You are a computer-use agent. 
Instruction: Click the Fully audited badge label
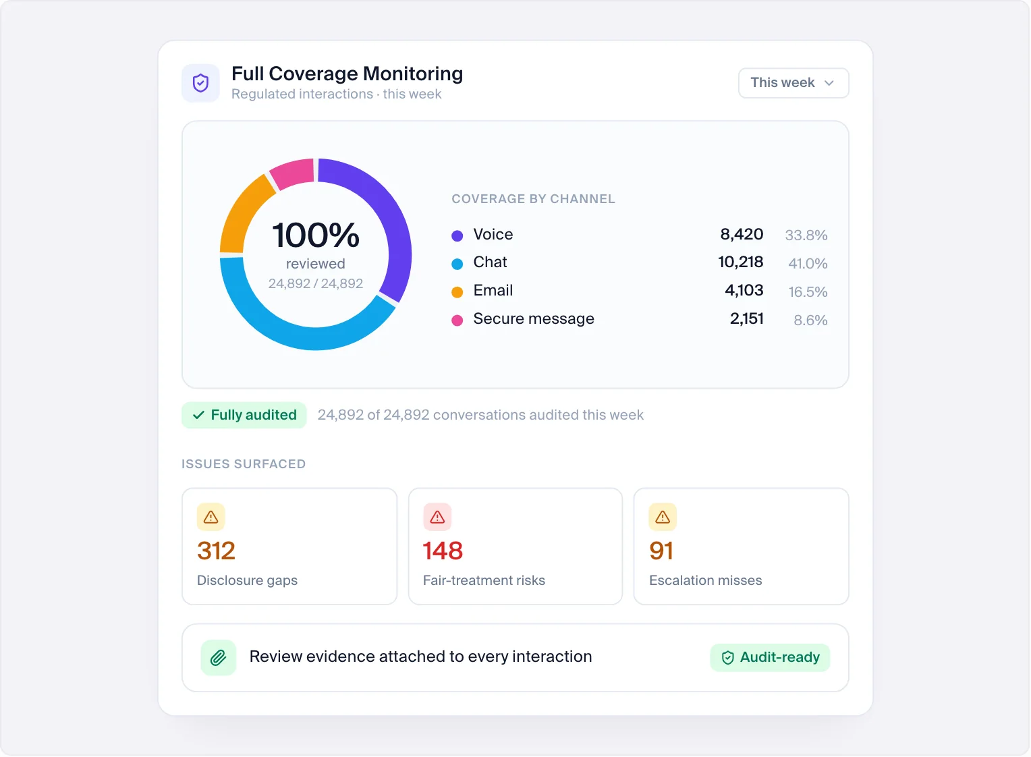tap(254, 416)
